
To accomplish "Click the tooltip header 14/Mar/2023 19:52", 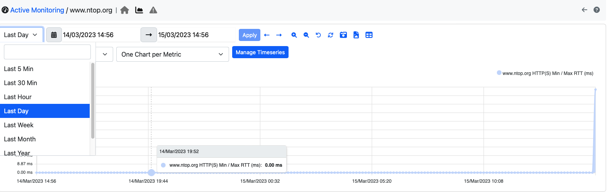I will pyautogui.click(x=180, y=151).
